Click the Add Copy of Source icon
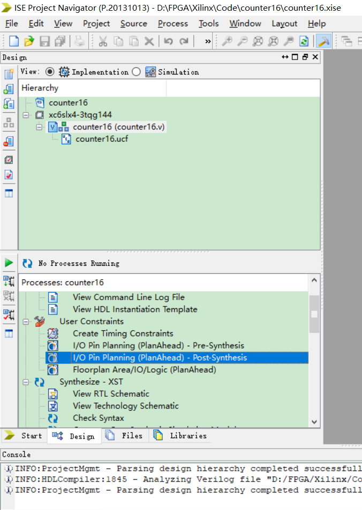The width and height of the screenshot is (362, 510). [9, 104]
